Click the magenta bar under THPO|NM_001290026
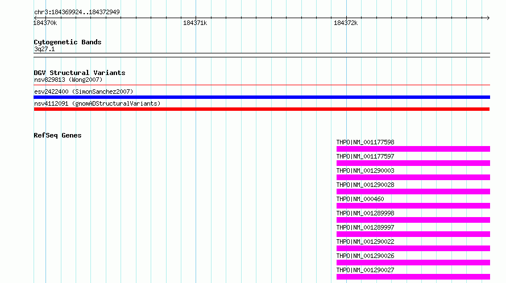The image size is (506, 283). coord(413,263)
